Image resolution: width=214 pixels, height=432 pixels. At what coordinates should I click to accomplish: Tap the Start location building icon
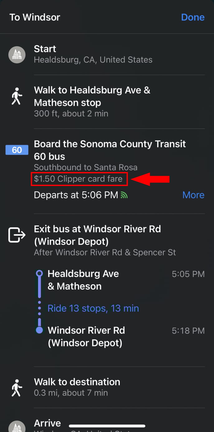pyautogui.click(x=17, y=55)
